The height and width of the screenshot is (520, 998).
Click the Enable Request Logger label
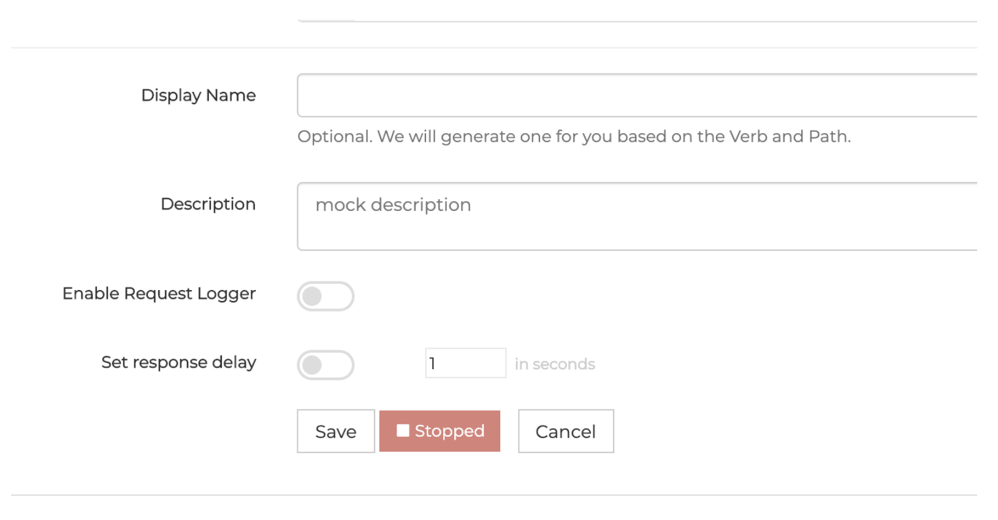pos(159,294)
